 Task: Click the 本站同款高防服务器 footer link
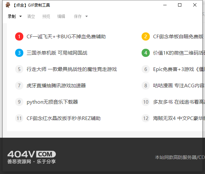[180, 157]
